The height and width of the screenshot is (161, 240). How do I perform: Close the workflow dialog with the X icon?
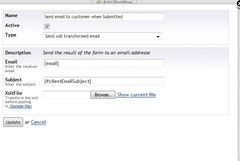pos(238,3)
